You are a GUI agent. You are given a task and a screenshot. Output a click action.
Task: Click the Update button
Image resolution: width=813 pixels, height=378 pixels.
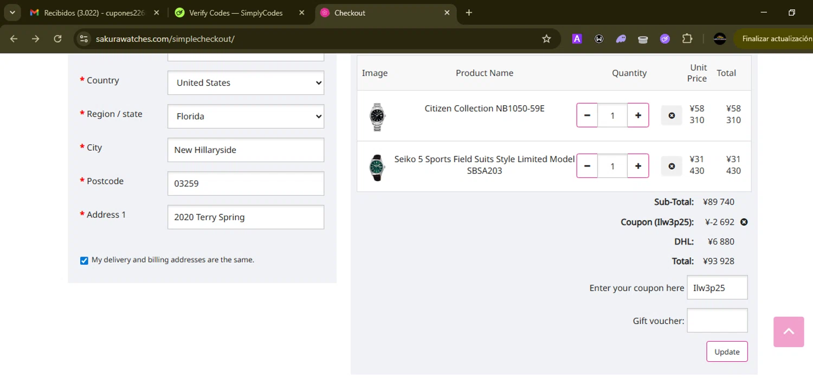tap(727, 351)
